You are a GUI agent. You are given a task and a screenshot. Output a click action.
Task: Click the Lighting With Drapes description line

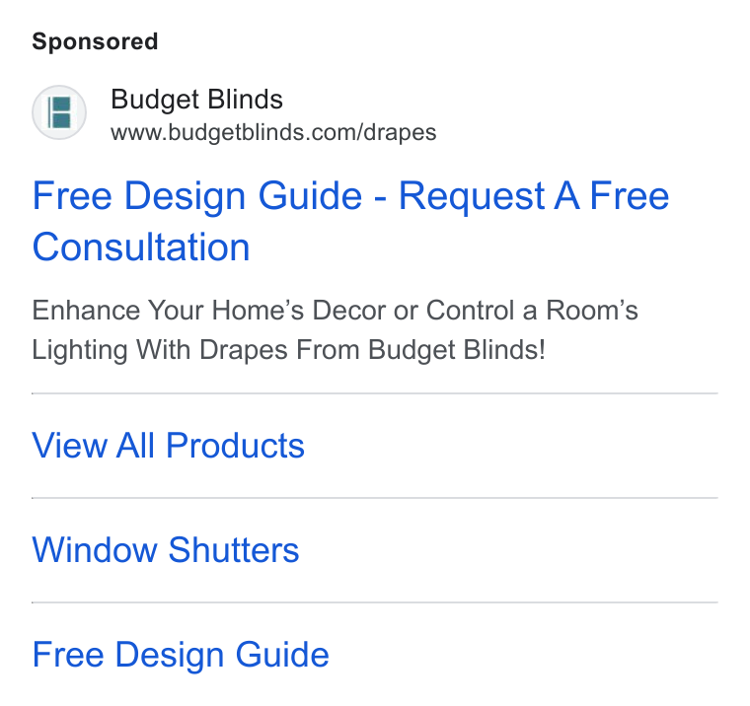coord(289,349)
